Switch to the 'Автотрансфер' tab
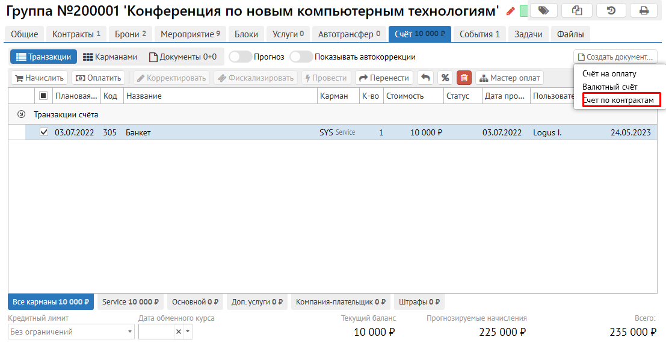The height and width of the screenshot is (346, 666). pyautogui.click(x=349, y=34)
